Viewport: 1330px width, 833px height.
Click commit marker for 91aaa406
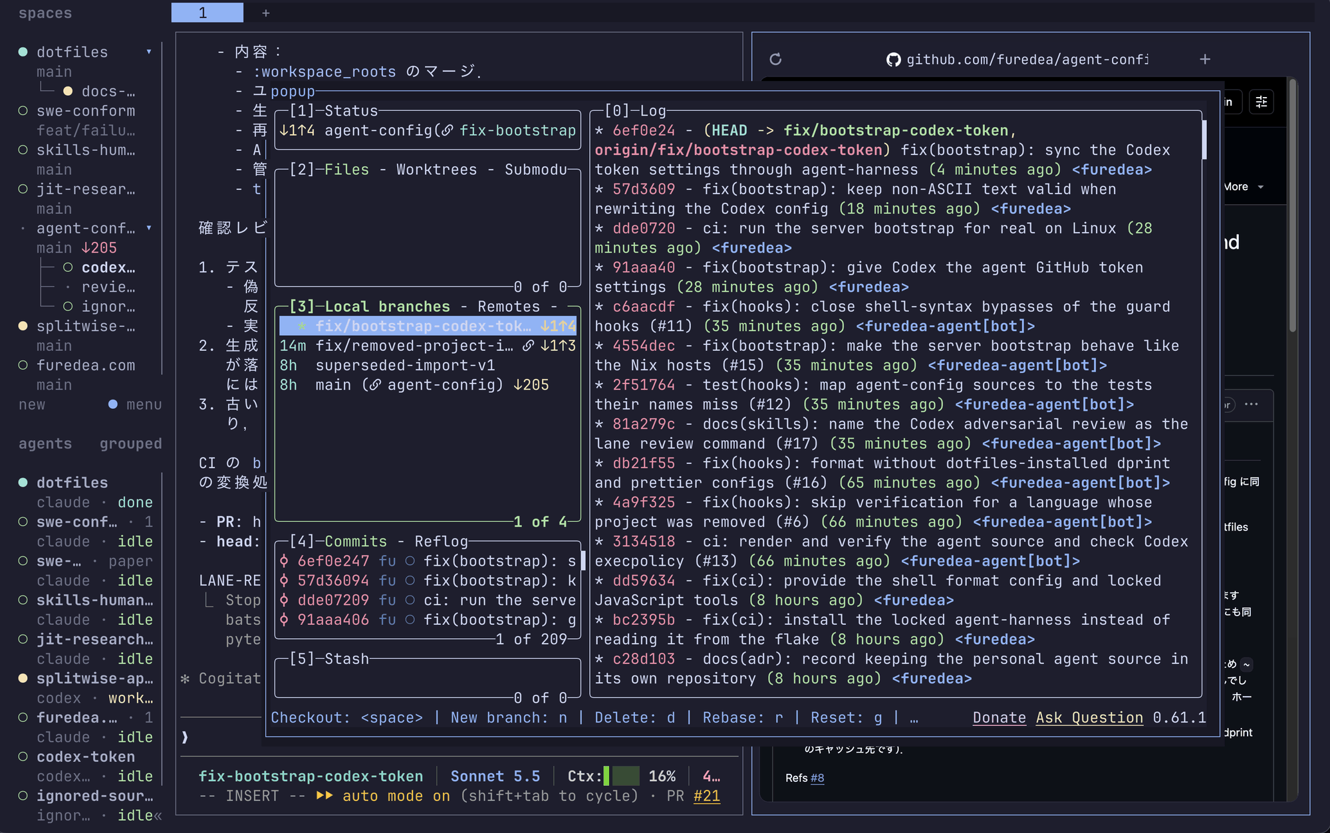(x=284, y=620)
